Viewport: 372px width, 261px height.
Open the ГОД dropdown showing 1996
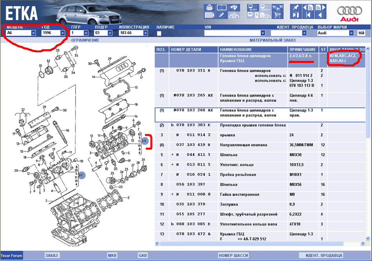[x=62, y=33]
